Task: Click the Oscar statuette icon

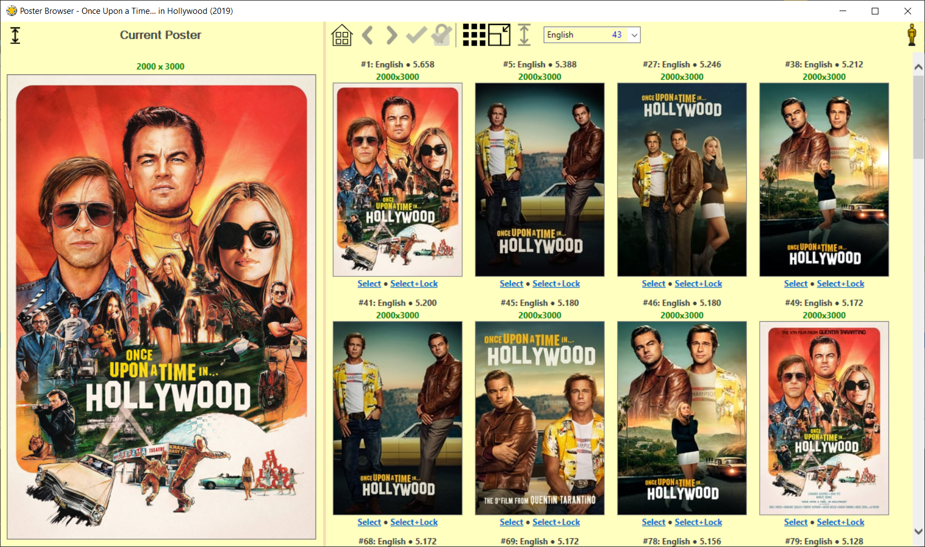Action: tap(912, 35)
